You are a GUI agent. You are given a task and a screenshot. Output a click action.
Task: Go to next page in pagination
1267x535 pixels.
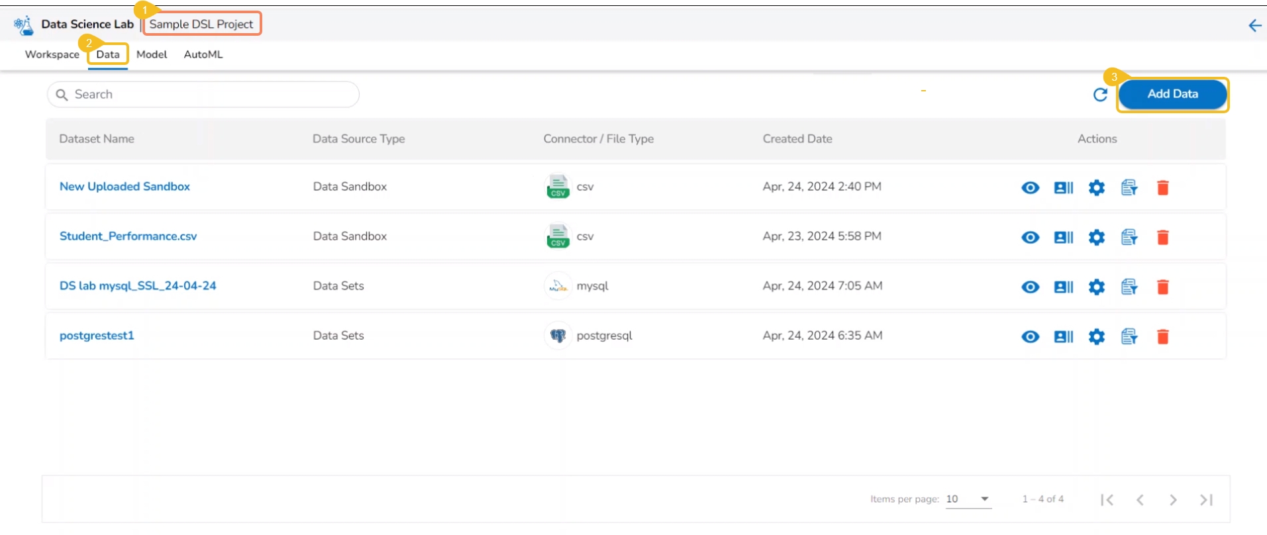pyautogui.click(x=1173, y=500)
